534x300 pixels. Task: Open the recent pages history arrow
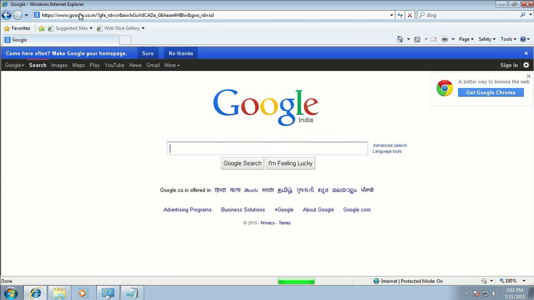pos(26,15)
